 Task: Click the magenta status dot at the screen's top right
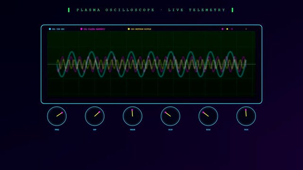pos(223,29)
